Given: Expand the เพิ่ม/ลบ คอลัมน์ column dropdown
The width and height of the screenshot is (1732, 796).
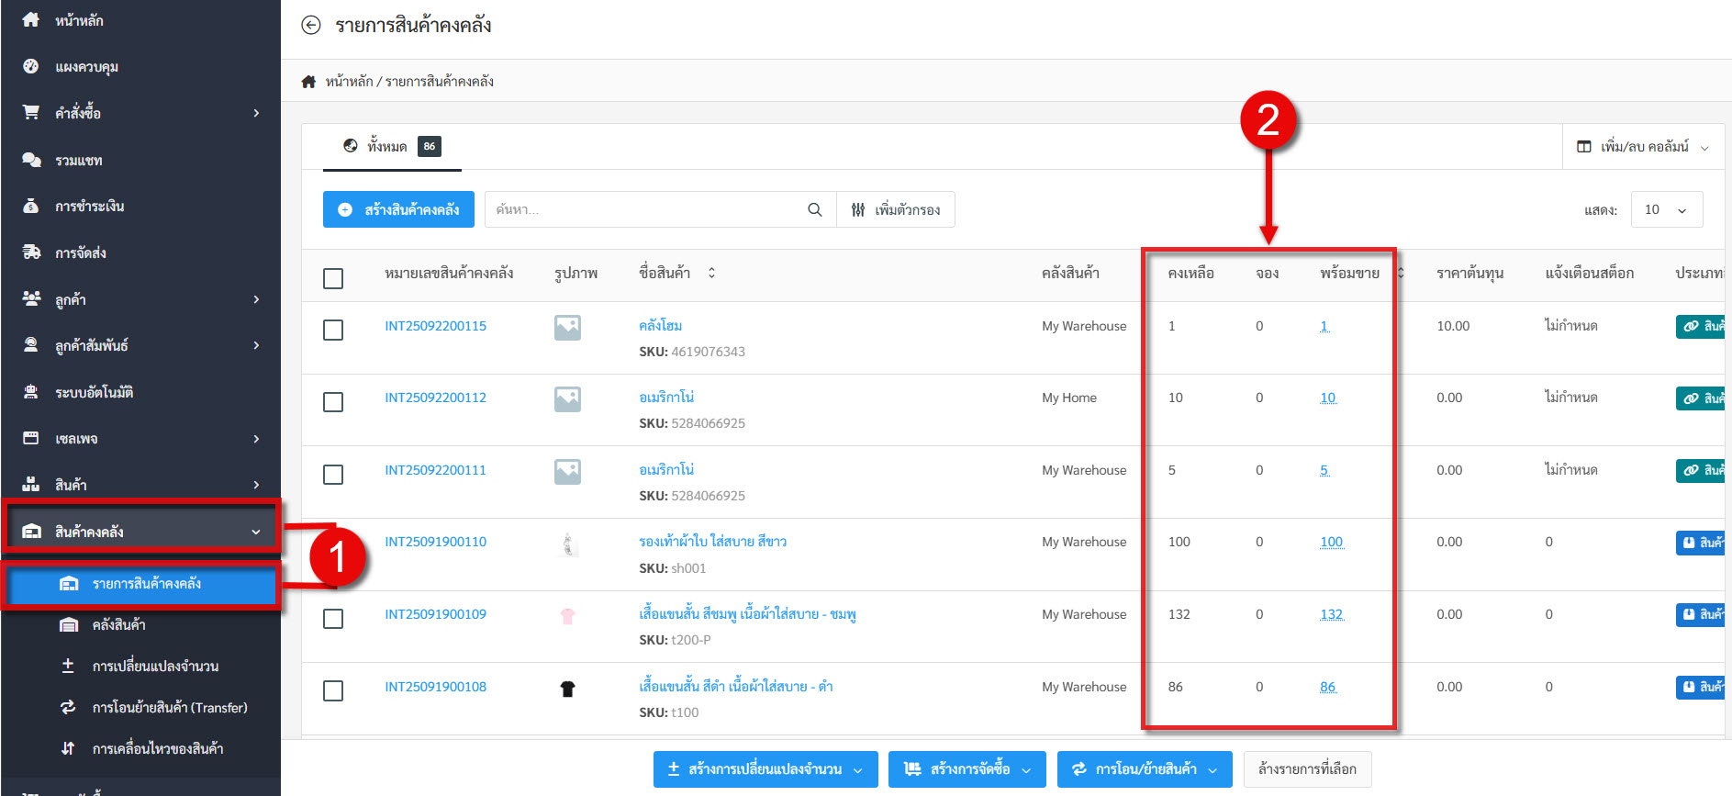Looking at the screenshot, I should [x=1642, y=147].
